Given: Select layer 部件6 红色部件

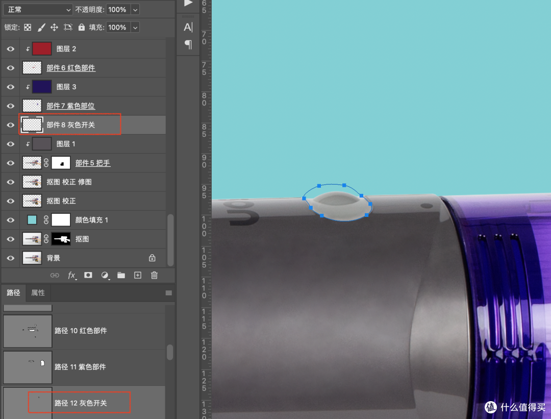Looking at the screenshot, I should [x=71, y=68].
